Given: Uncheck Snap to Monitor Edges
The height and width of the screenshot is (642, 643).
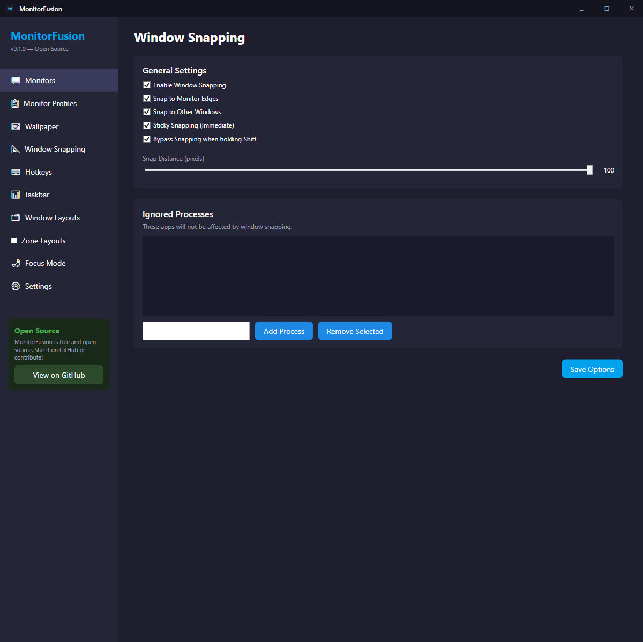Looking at the screenshot, I should pos(147,98).
